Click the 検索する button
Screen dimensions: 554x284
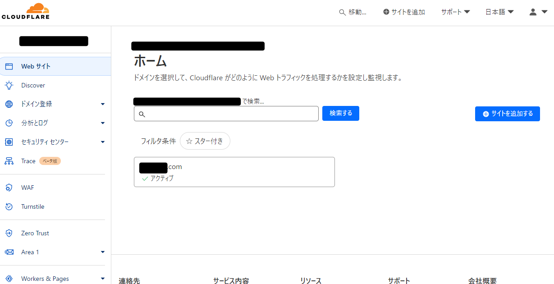tap(341, 113)
